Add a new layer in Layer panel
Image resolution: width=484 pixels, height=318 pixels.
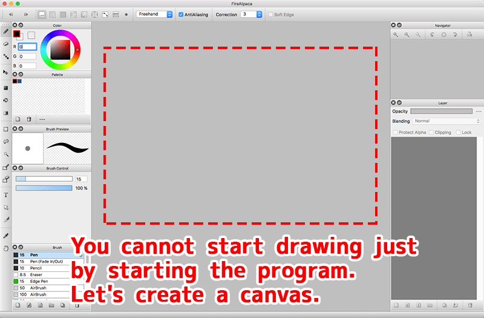396,305
